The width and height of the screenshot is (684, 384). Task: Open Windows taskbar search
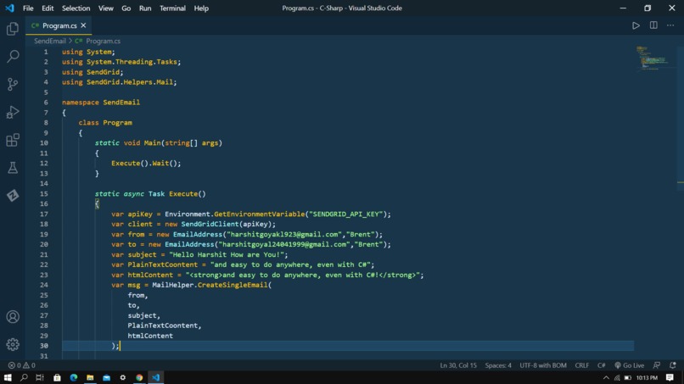coord(24,377)
